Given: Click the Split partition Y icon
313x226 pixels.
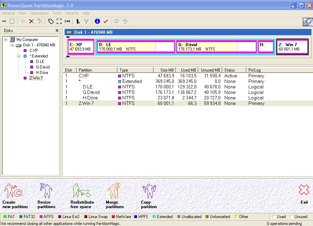Looking at the screenshot, I should [x=86, y=21].
